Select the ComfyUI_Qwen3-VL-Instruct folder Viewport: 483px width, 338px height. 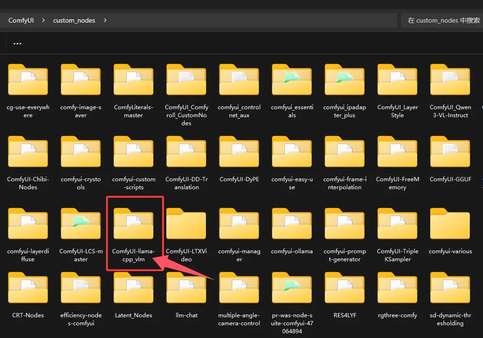[450, 80]
